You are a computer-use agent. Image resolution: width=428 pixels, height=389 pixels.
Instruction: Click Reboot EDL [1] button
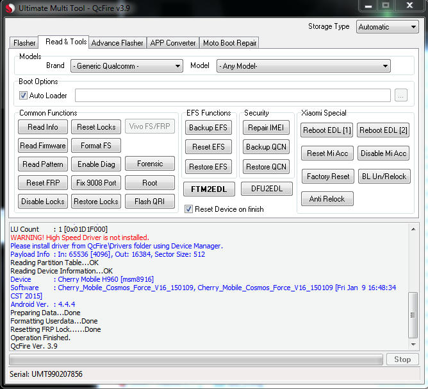(x=327, y=130)
